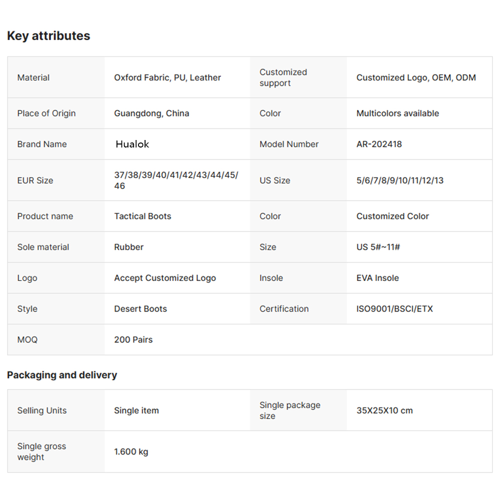The image size is (500, 500).
Task: Click the Packaging and delivery heading
Action: (x=62, y=375)
